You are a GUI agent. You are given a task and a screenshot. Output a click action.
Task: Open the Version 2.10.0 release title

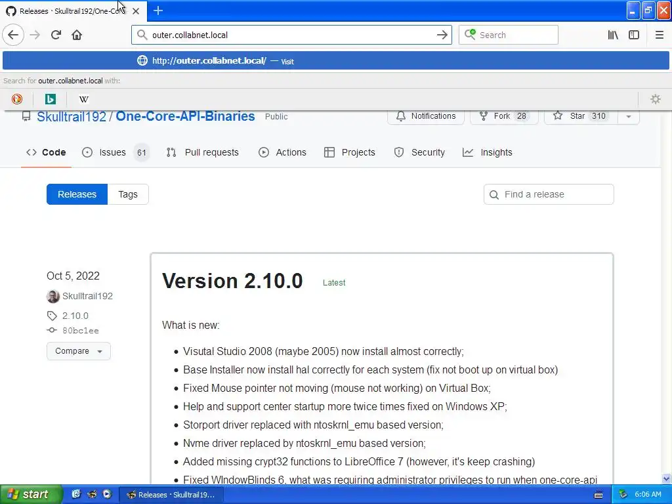pyautogui.click(x=232, y=281)
